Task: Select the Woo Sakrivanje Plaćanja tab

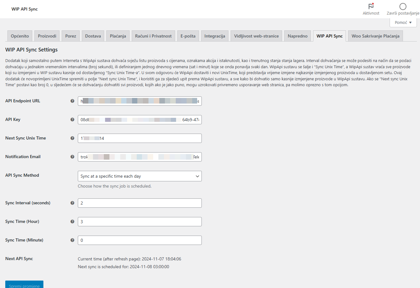Action: 375,36
